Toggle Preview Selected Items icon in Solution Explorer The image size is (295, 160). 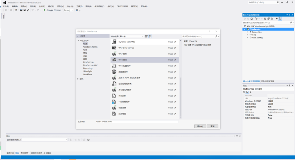tap(280, 18)
